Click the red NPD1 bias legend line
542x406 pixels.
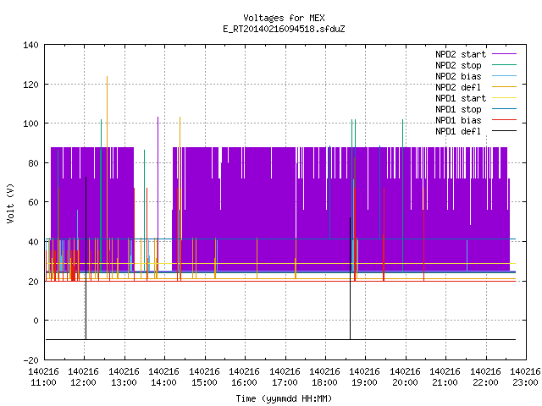(505, 120)
